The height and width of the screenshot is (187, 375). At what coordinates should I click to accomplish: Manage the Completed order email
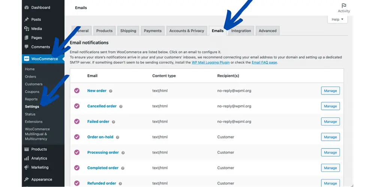(330, 168)
